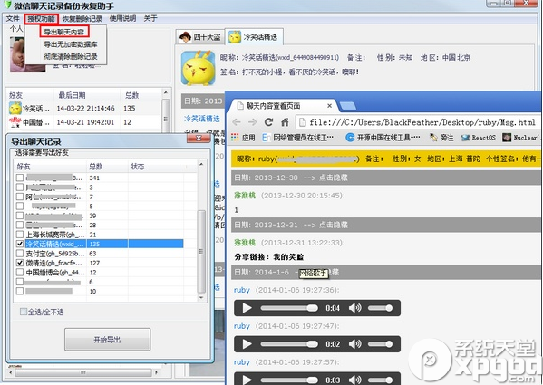
Task: Click the main window horizontal scrollbar thumb
Action: click(x=83, y=372)
